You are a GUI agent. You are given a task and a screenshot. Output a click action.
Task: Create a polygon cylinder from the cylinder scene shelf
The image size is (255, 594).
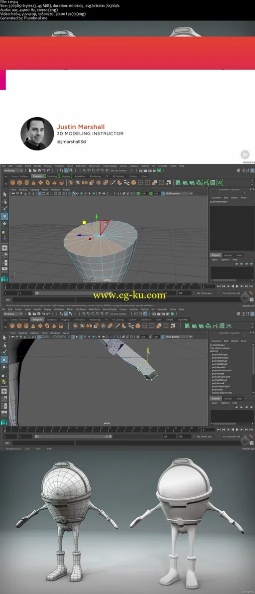[26, 182]
